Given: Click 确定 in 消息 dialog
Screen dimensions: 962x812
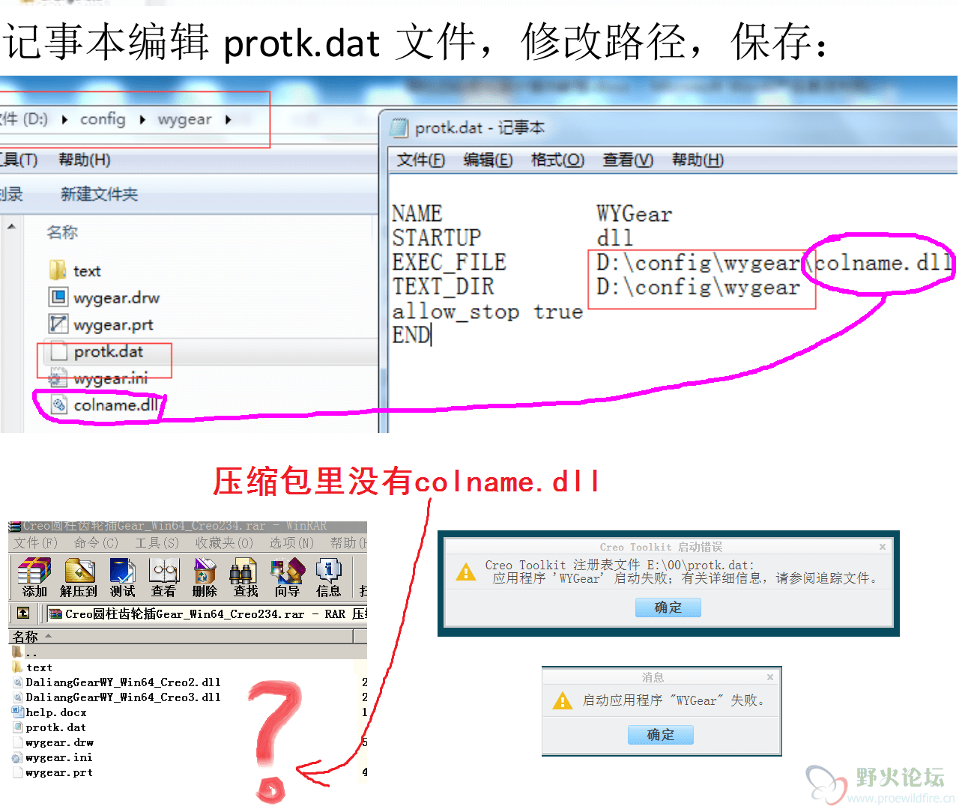Looking at the screenshot, I should coord(661,735).
